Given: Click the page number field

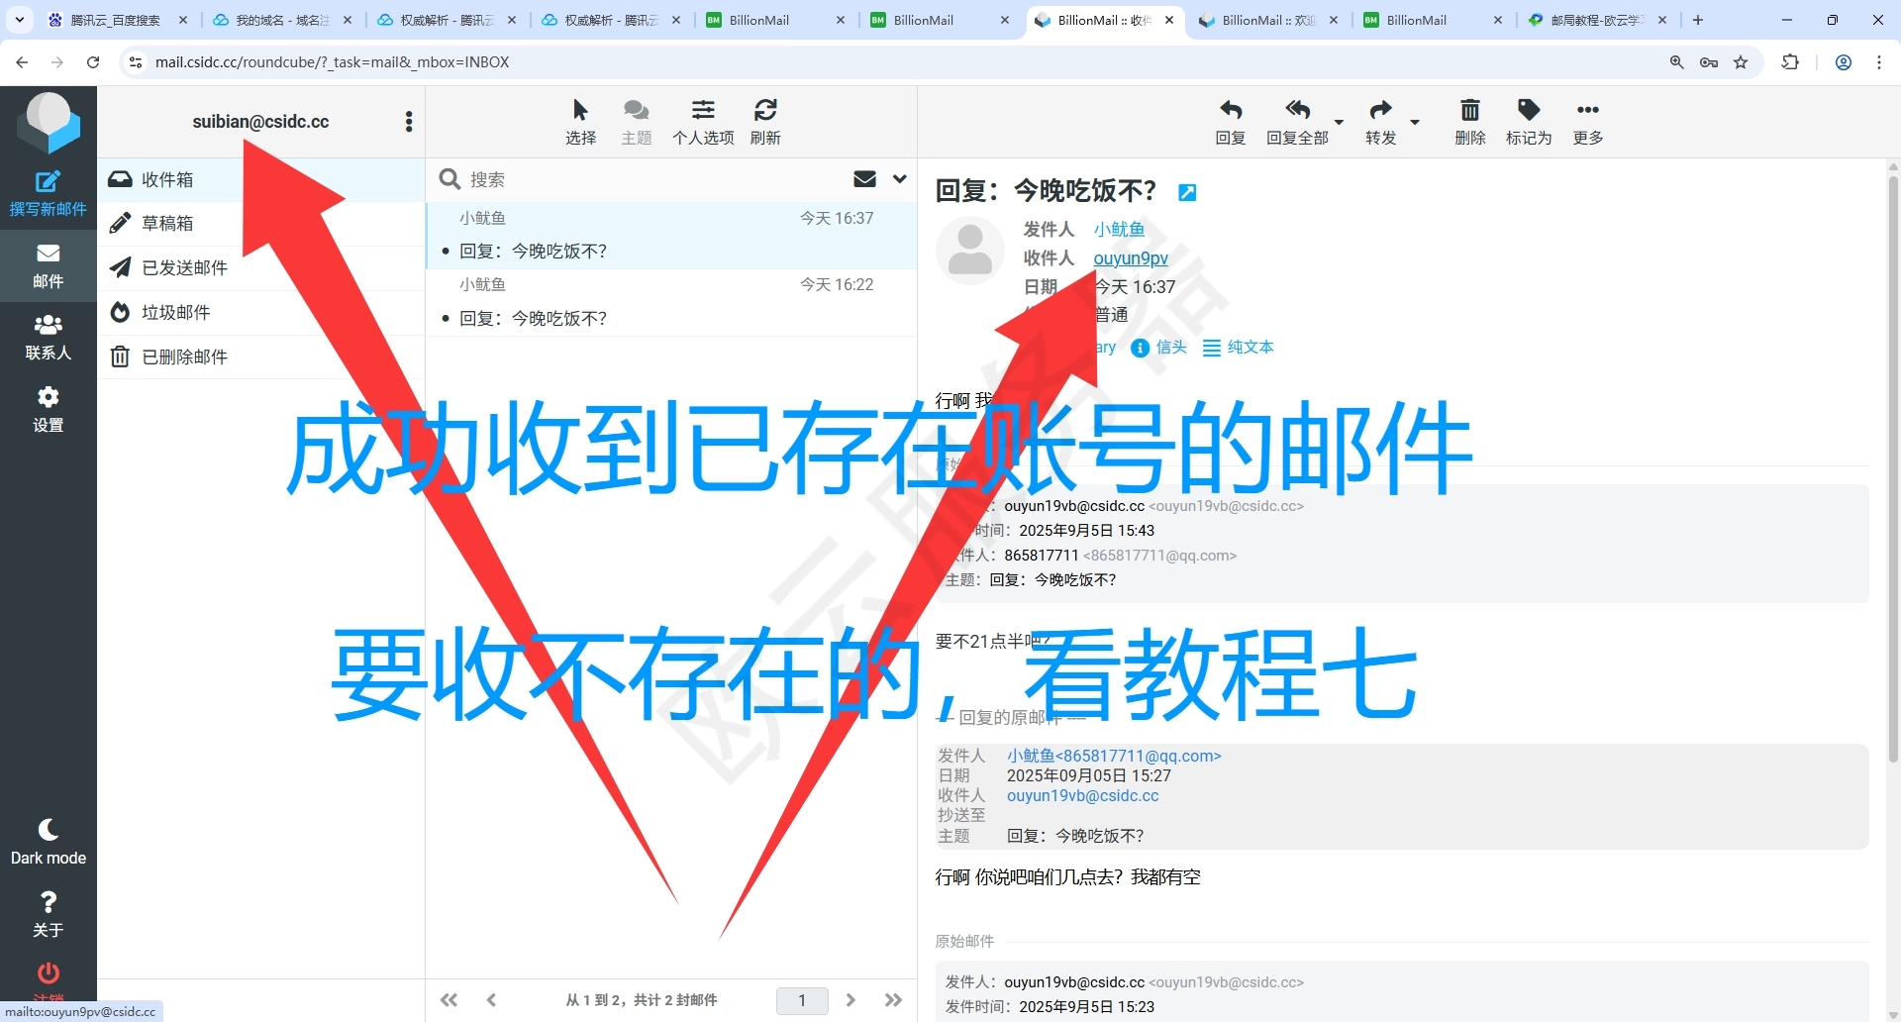Looking at the screenshot, I should pos(802,1000).
